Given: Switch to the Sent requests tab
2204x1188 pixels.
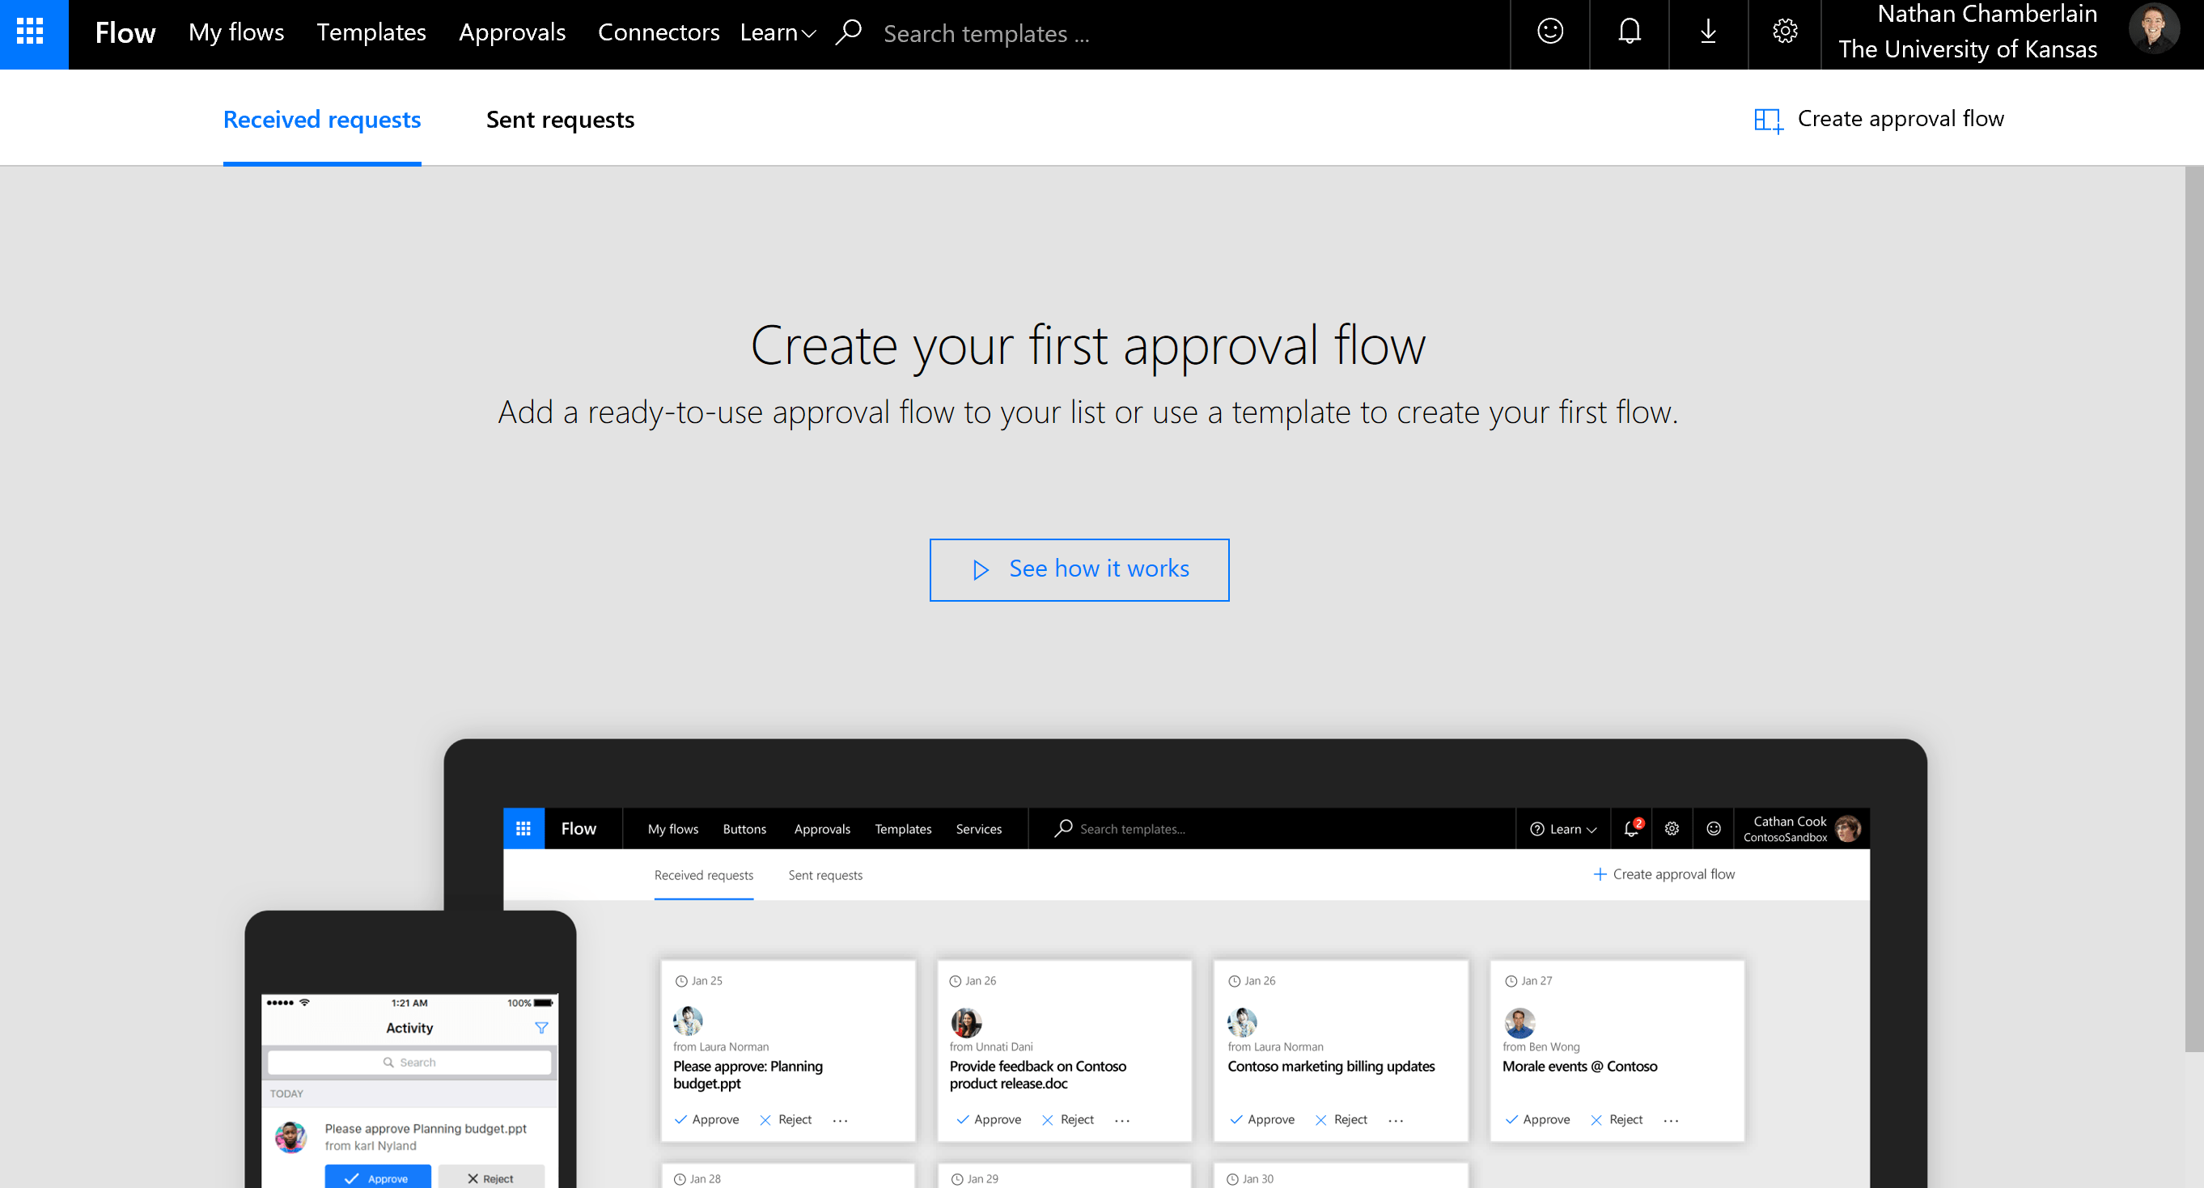Looking at the screenshot, I should pos(560,120).
